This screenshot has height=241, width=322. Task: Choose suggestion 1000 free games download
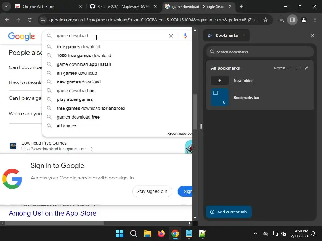[117, 56]
